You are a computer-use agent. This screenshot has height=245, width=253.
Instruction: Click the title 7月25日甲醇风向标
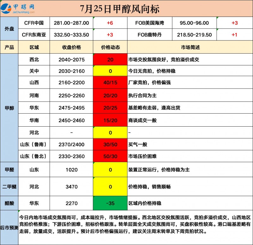[120, 9]
